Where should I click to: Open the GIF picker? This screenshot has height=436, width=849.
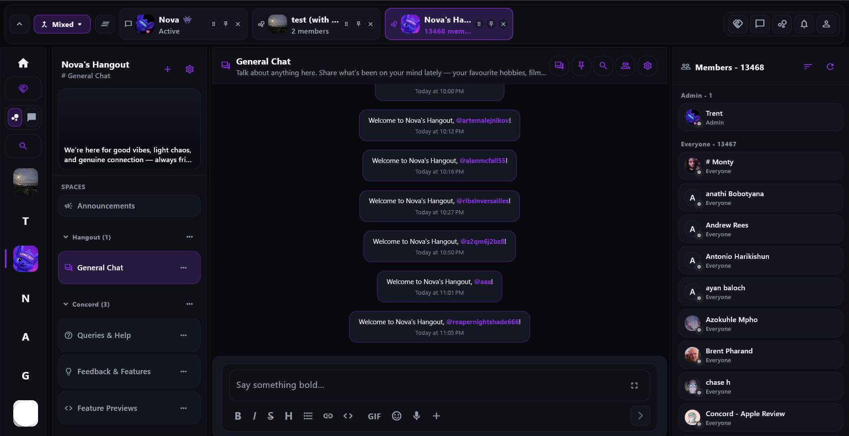(374, 416)
